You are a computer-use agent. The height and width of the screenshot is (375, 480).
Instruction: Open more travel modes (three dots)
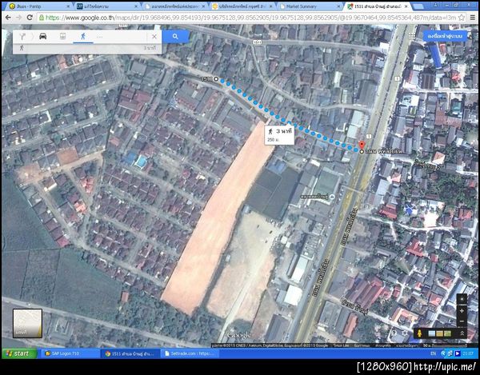100,37
